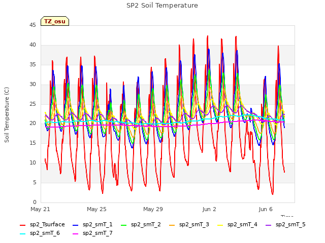This screenshot has height=243, width=325.
Task: Click the sp2_Tsurface legend label
Action: 47,225
